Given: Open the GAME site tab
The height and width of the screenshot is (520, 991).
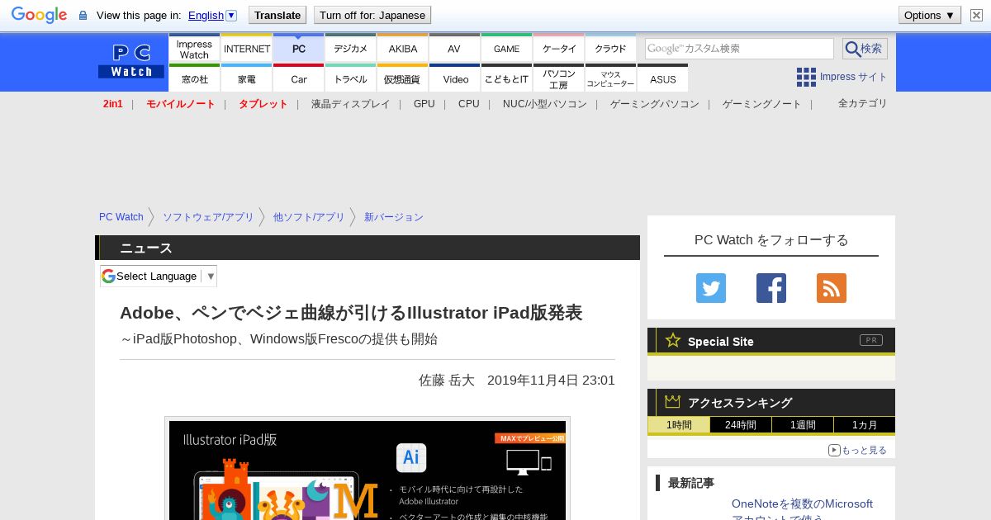Looking at the screenshot, I should point(506,49).
